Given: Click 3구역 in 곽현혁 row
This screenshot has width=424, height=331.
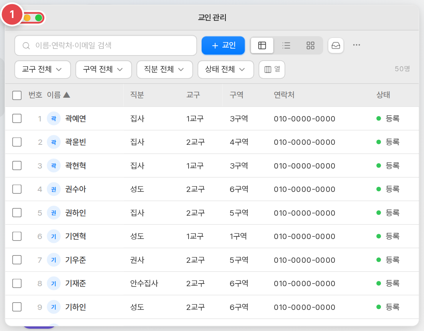Looking at the screenshot, I should pyautogui.click(x=239, y=165).
